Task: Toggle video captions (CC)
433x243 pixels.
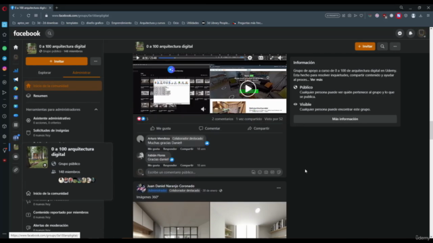Action: [x=260, y=58]
